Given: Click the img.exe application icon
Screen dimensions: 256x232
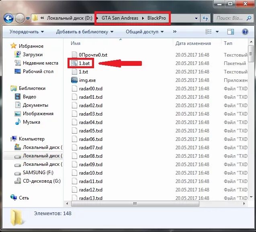Looking at the screenshot, I should point(74,80).
